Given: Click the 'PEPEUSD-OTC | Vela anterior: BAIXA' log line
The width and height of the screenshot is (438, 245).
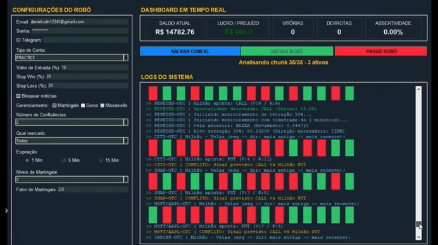Looking at the screenshot, I should [227, 126].
